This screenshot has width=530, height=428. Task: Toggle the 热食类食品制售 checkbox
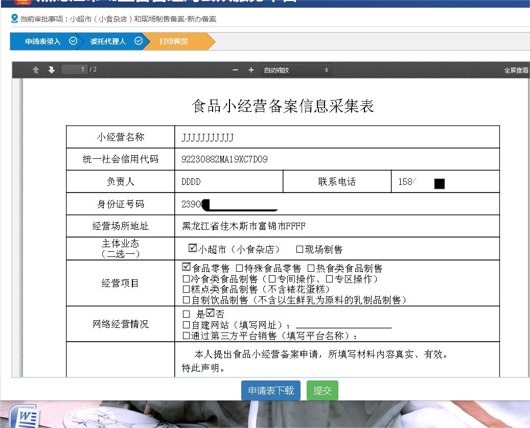click(311, 268)
